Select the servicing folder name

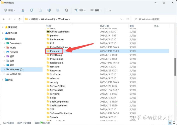pos(55,94)
